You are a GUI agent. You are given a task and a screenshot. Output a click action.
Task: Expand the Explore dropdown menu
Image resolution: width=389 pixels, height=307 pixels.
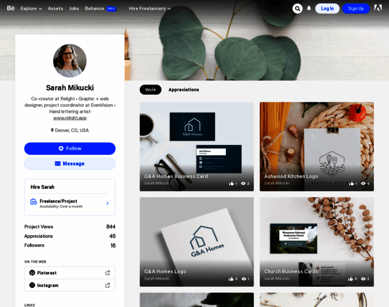31,8
